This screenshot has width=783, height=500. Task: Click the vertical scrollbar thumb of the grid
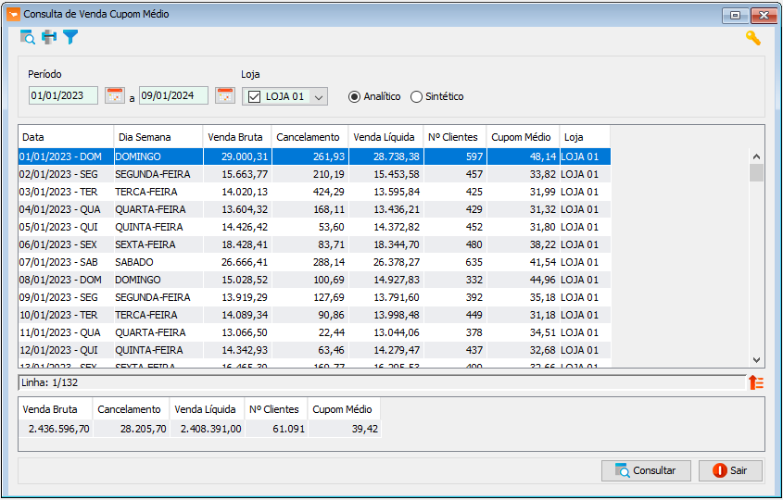point(756,172)
